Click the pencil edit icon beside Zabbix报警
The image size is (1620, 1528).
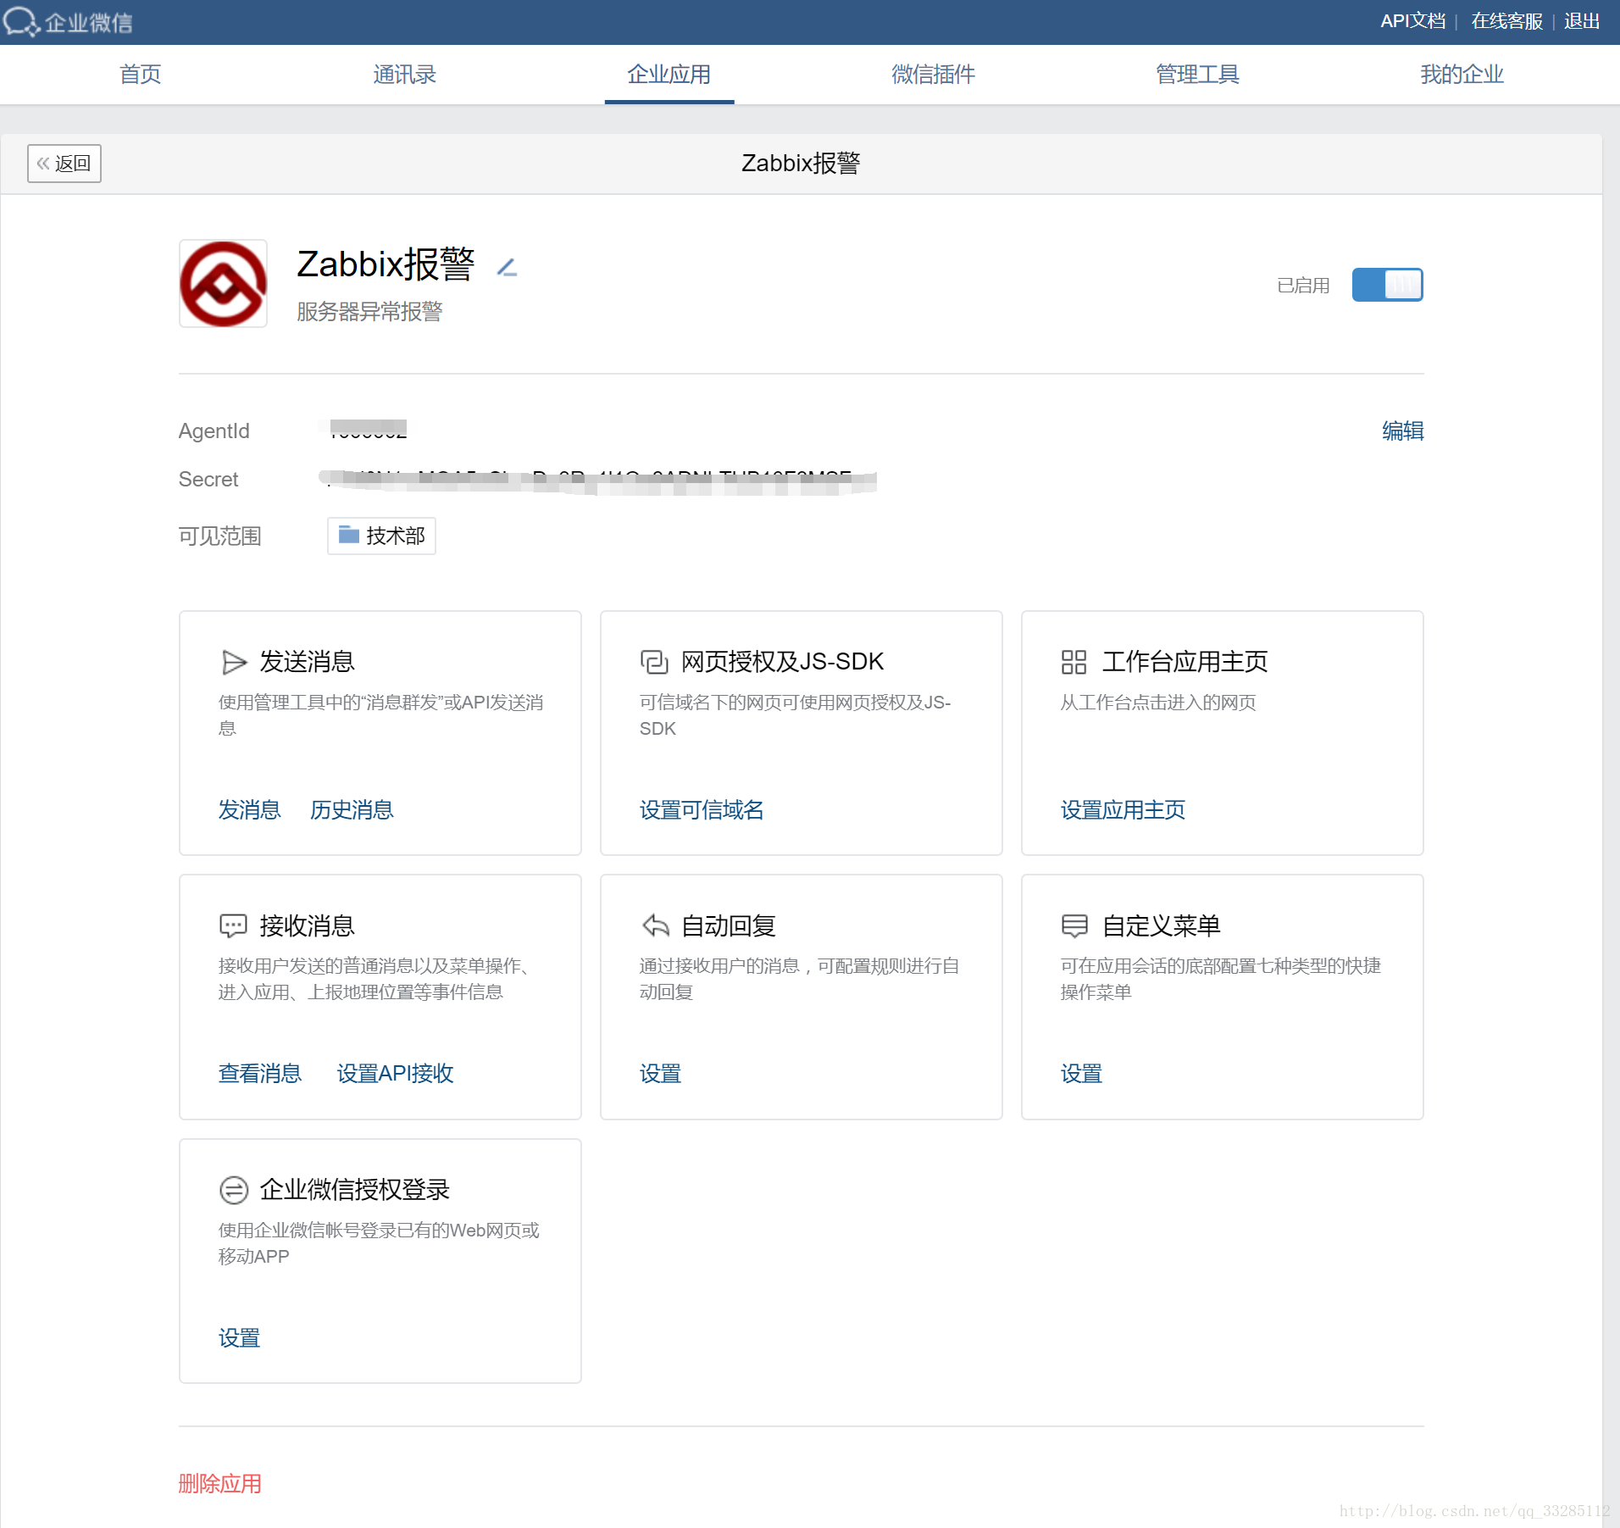coord(507,268)
